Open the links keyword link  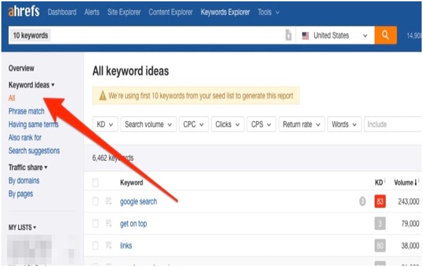[x=126, y=245]
